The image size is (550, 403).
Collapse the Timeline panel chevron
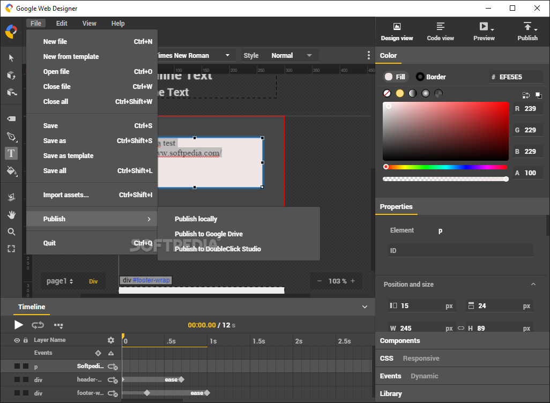365,307
